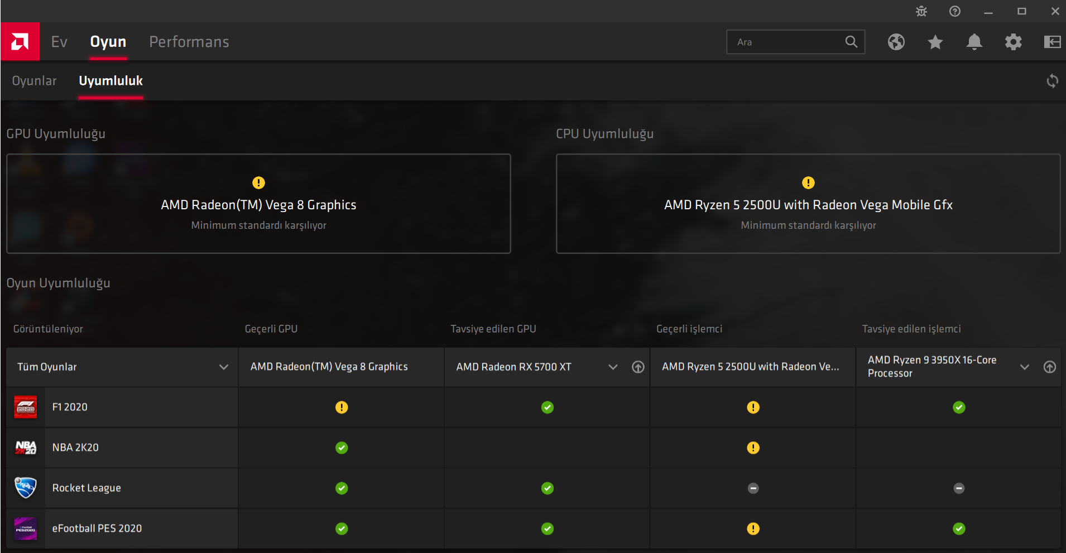Click Rocket League current GPU green check

[342, 488]
